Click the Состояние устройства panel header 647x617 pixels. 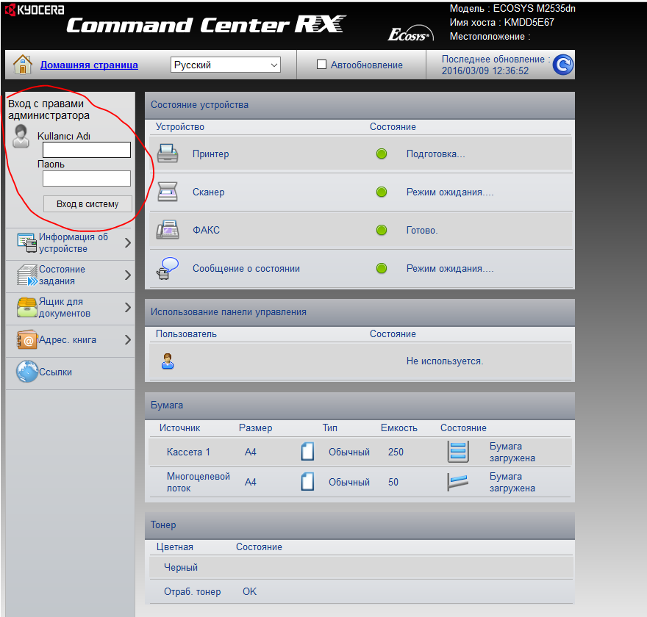[360, 105]
